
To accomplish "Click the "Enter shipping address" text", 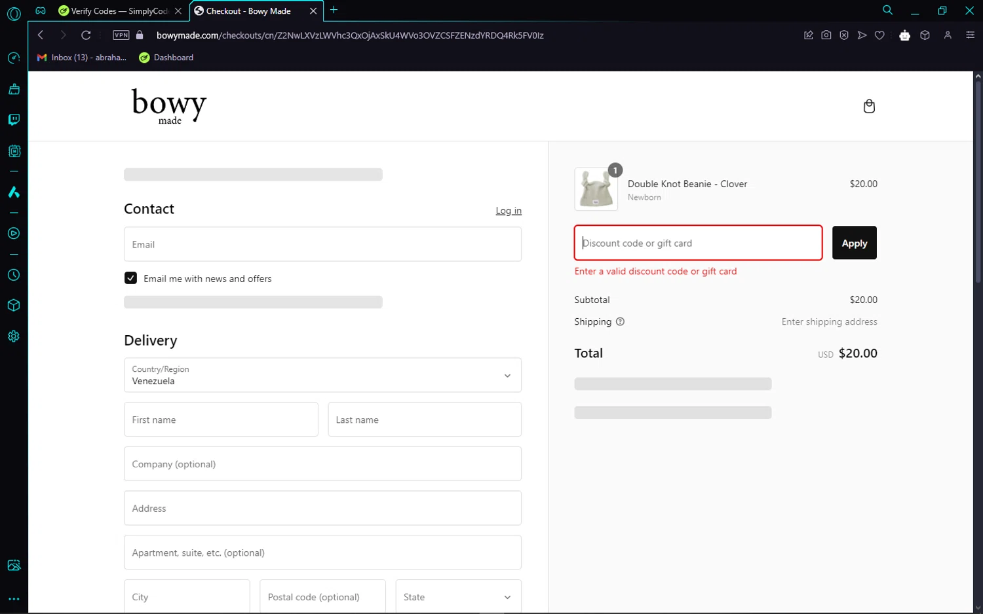I will click(829, 321).
